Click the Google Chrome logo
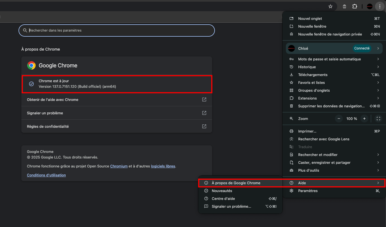The width and height of the screenshot is (386, 227). [x=31, y=65]
